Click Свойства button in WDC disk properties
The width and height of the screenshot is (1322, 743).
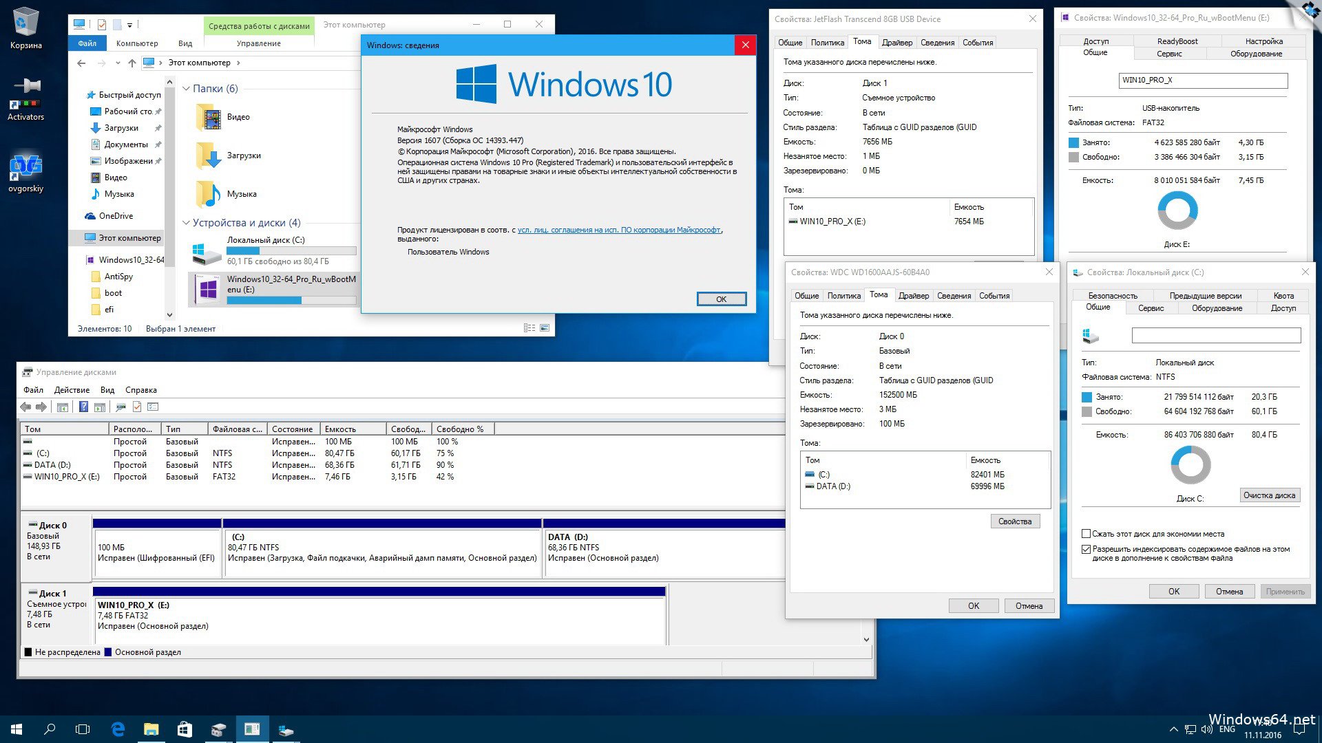click(1015, 521)
